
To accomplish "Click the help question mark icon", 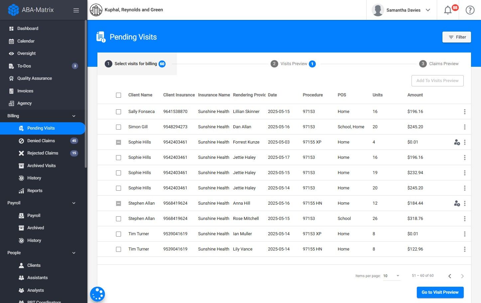I will tap(470, 10).
